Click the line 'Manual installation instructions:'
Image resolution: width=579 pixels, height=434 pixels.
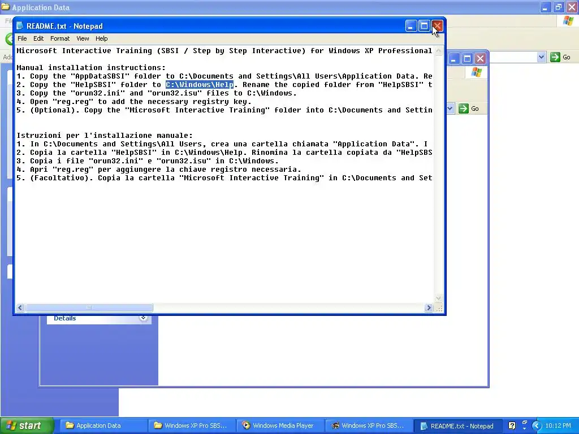coord(91,68)
